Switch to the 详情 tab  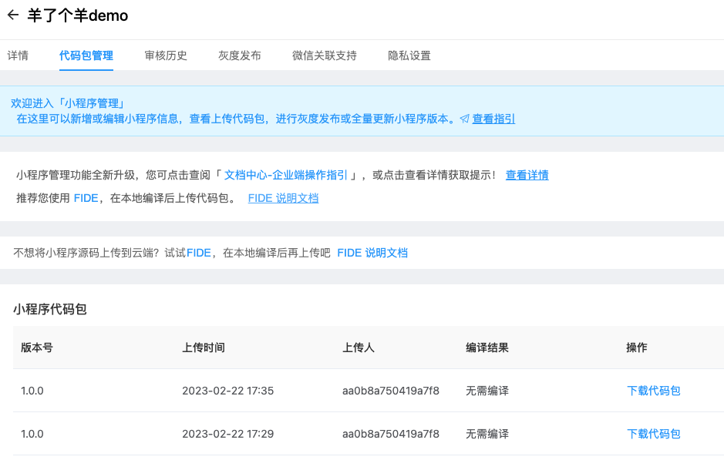(x=18, y=55)
